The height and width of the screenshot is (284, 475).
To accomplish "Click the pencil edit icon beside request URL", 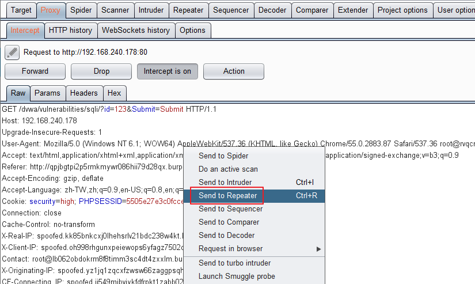I will pos(12,52).
